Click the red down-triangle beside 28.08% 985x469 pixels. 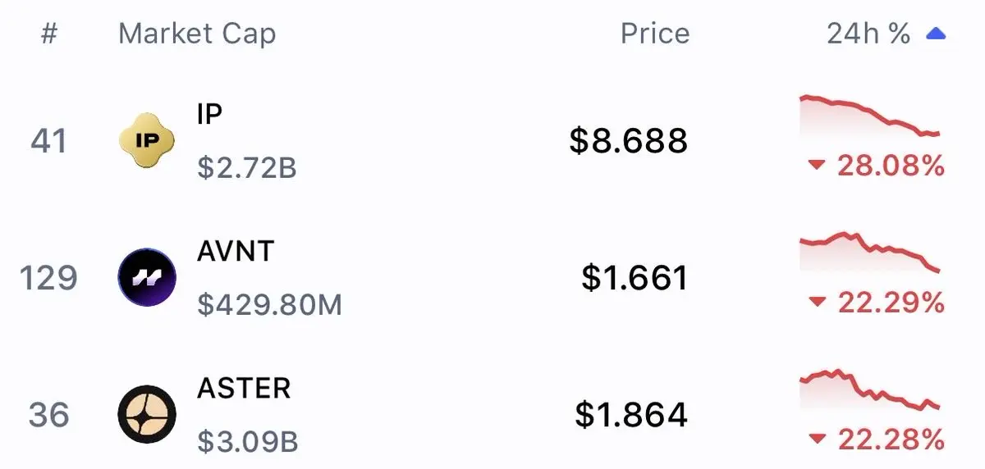[816, 166]
